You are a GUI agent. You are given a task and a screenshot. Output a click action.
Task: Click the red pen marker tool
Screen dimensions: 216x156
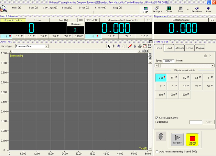point(130,46)
